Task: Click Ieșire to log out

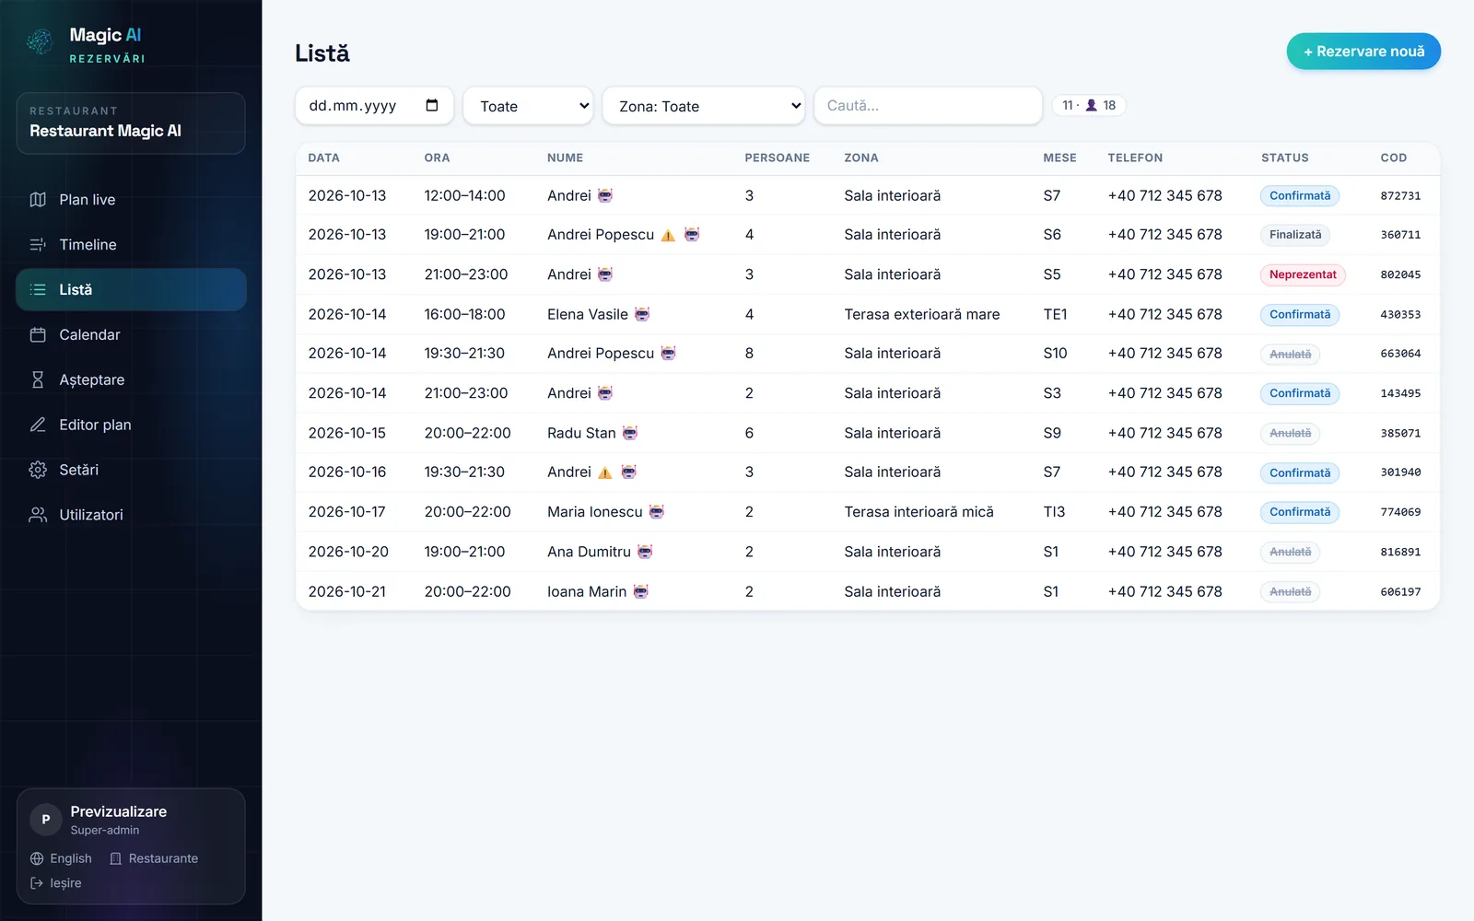Action: 56,883
